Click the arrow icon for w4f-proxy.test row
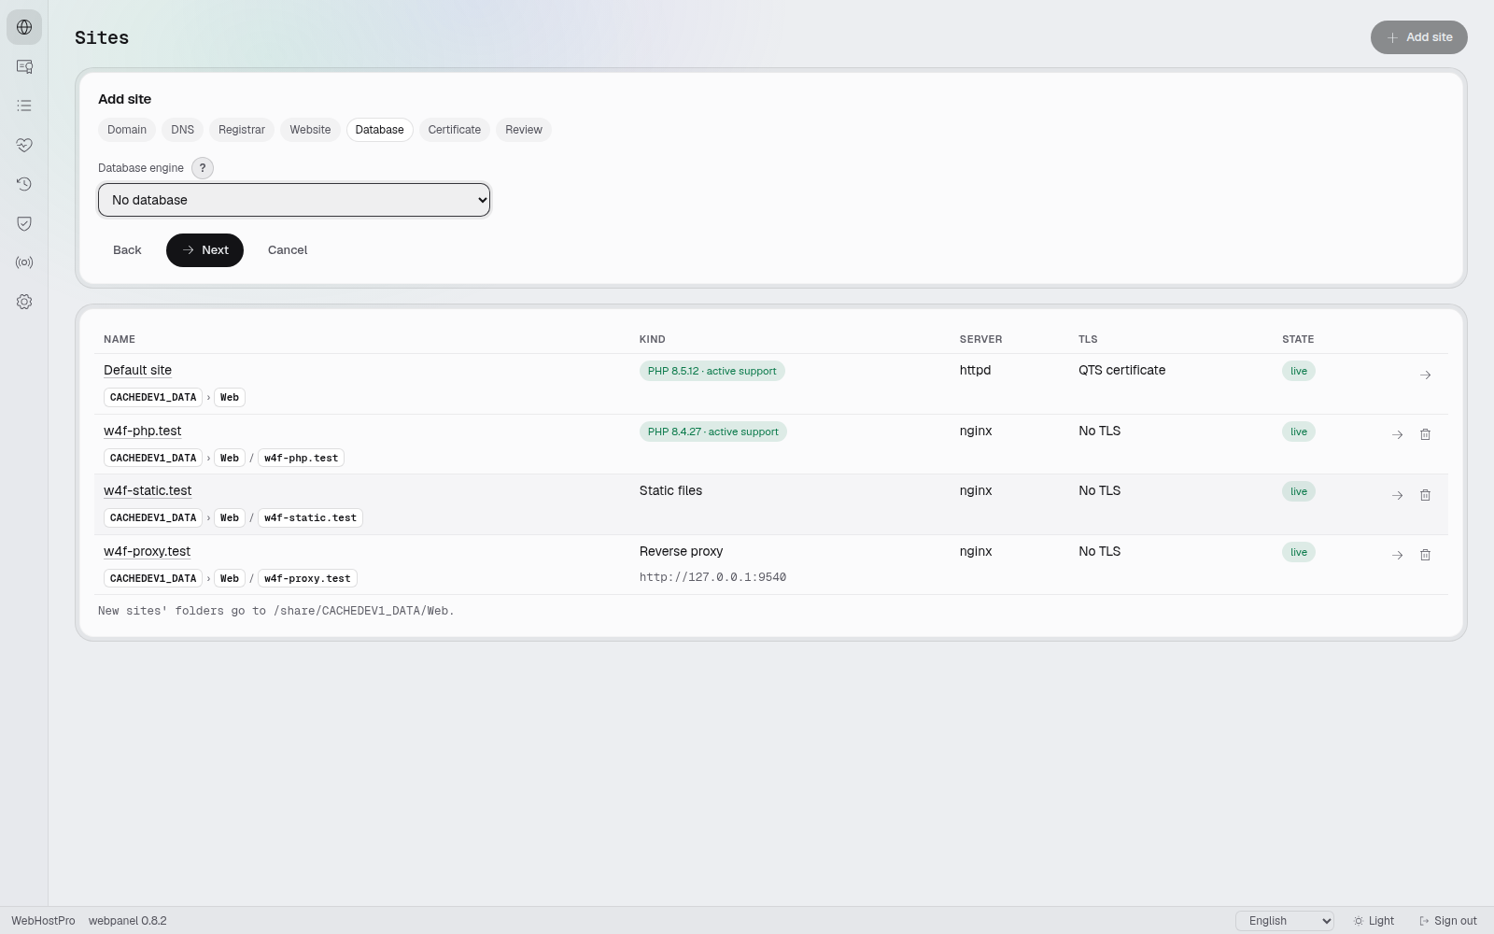Image resolution: width=1494 pixels, height=934 pixels. pos(1397,555)
